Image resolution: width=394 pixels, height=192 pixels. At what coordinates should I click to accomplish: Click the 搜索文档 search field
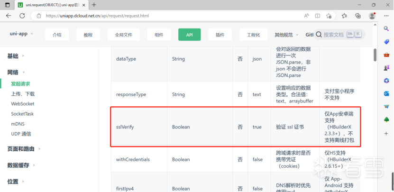click(339, 35)
